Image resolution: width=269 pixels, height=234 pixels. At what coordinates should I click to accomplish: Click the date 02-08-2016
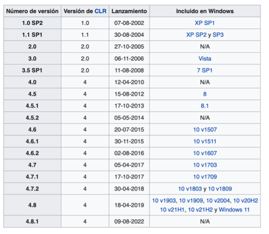click(129, 153)
